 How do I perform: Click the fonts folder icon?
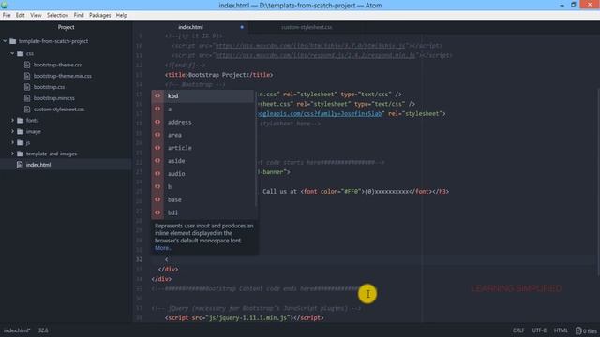21,121
